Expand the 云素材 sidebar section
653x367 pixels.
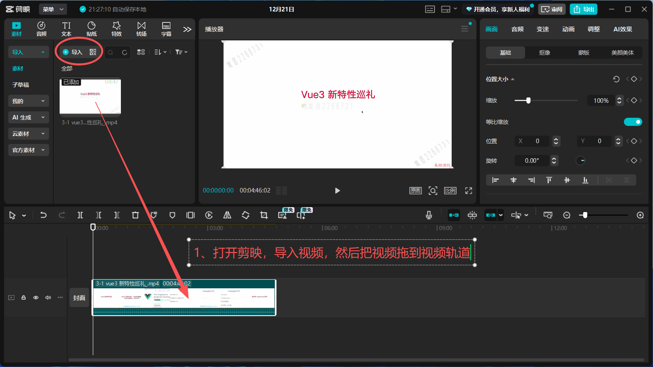coord(28,134)
